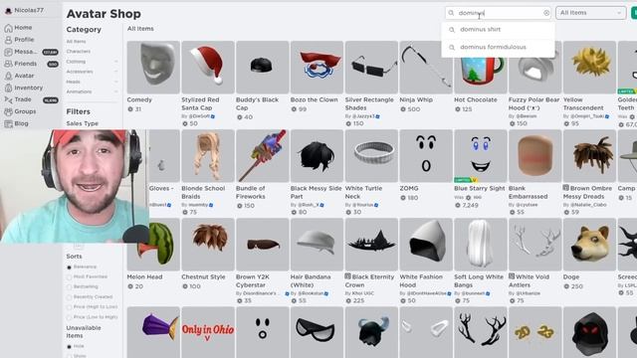Viewport: 637px width, 358px height.
Task: Open Brown Ombre Messy Dreads item
Action: [589, 156]
